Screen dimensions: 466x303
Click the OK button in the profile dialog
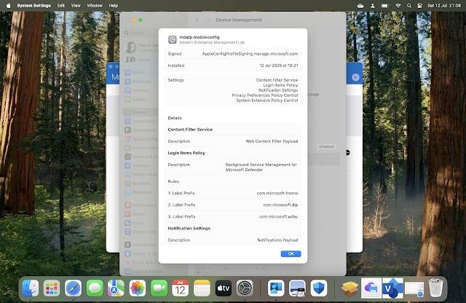click(291, 253)
